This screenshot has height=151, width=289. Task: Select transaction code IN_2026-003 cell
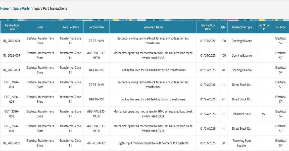[12, 143]
